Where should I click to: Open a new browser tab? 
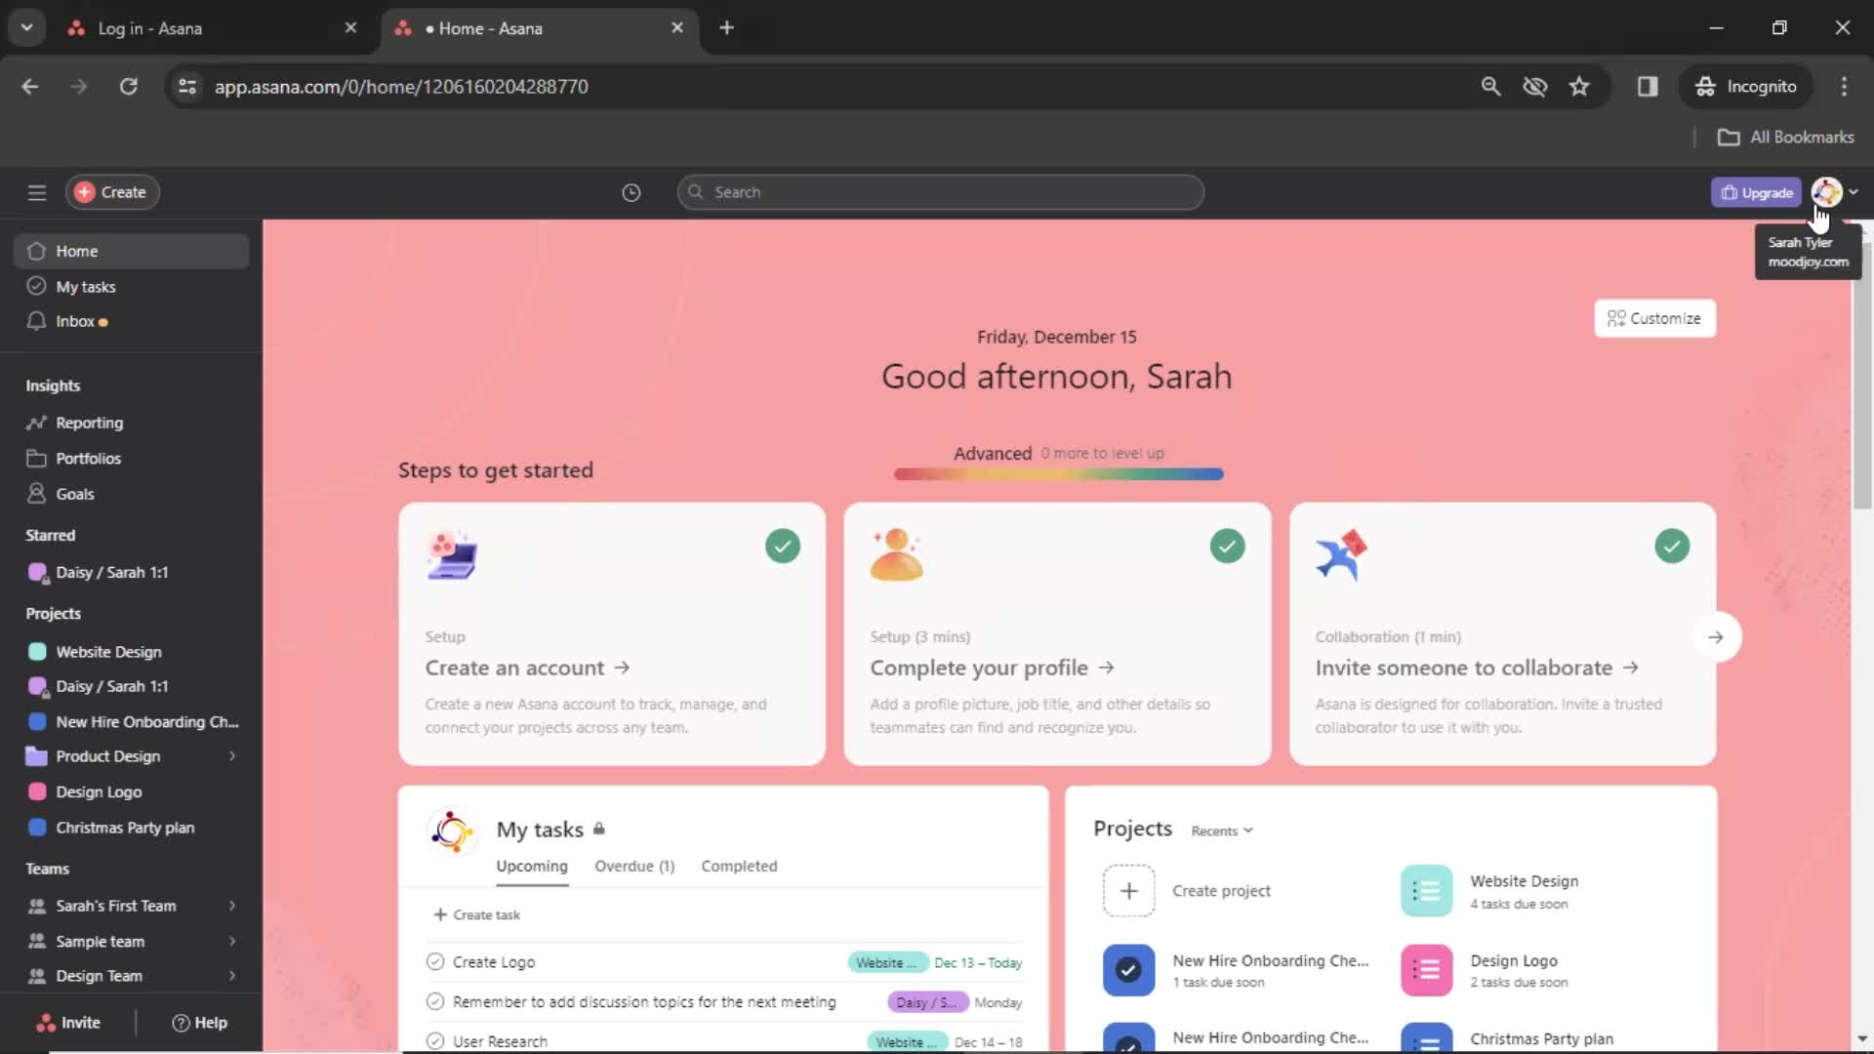click(x=726, y=27)
